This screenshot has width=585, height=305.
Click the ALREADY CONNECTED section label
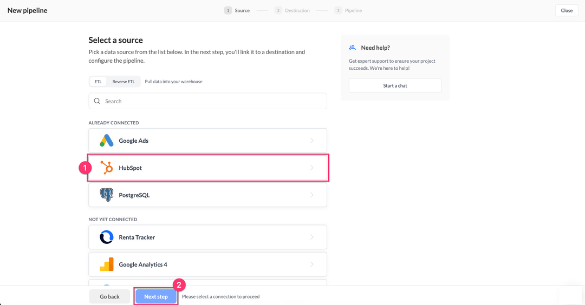pos(114,123)
